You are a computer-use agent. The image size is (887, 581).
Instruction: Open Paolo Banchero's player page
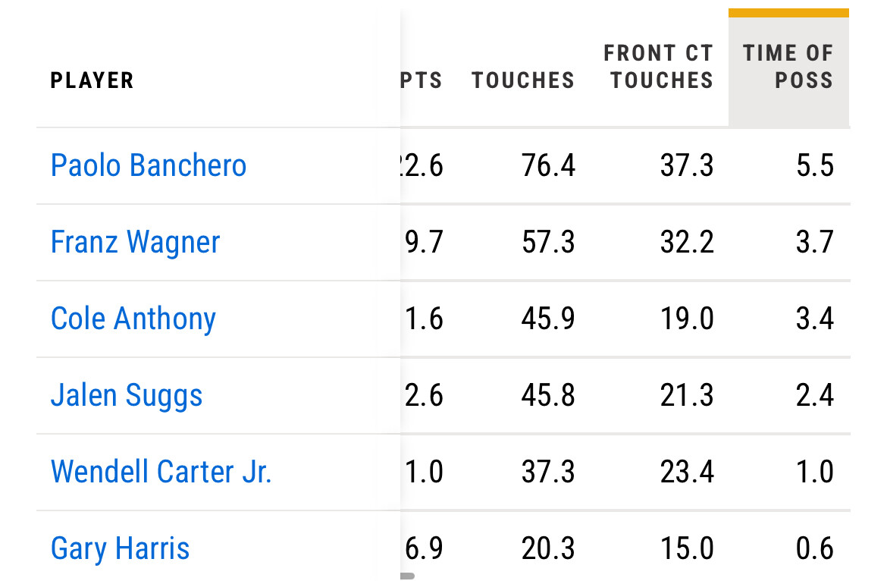[148, 166]
